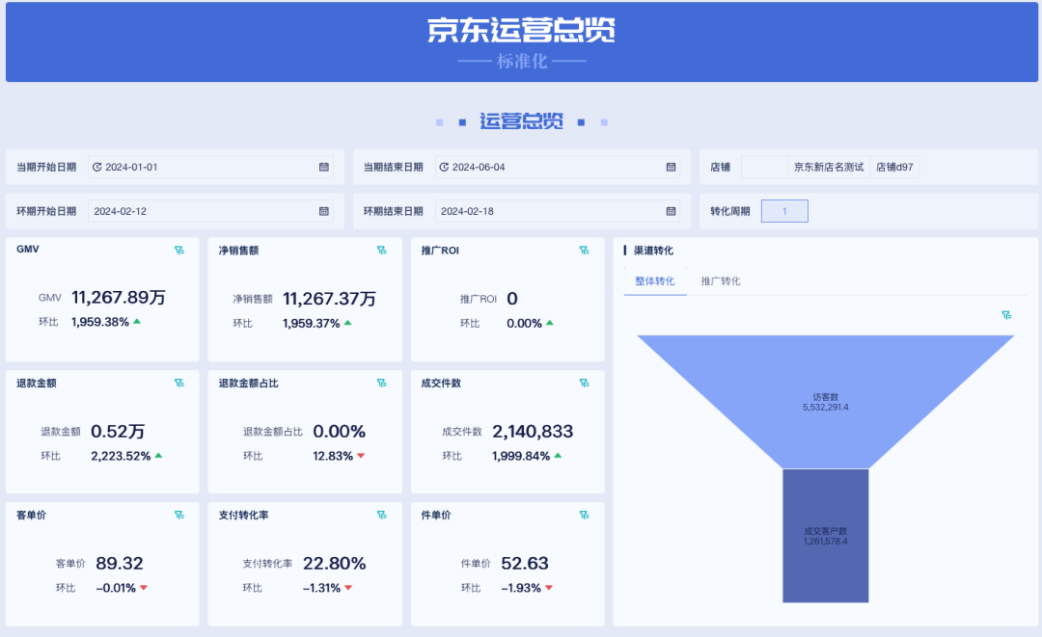Screen dimensions: 1042x637
Task: Click the 成交件数 环比 value 1,999.84%
Action: coord(521,456)
